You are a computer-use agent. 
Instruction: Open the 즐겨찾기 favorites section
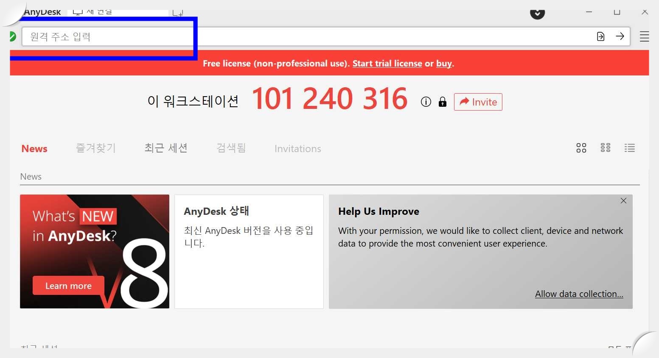(x=95, y=148)
